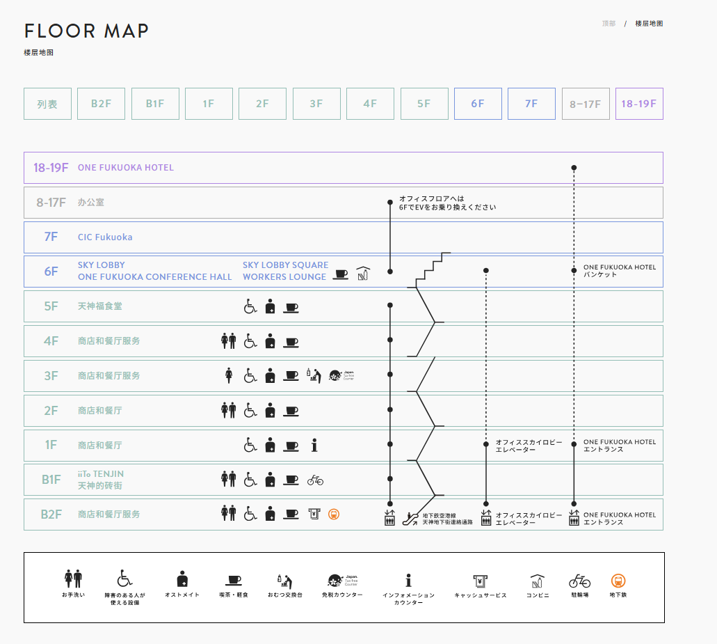This screenshot has height=644, width=717.
Task: Click the cafe cup icon on 2F row
Action: pyautogui.click(x=291, y=411)
